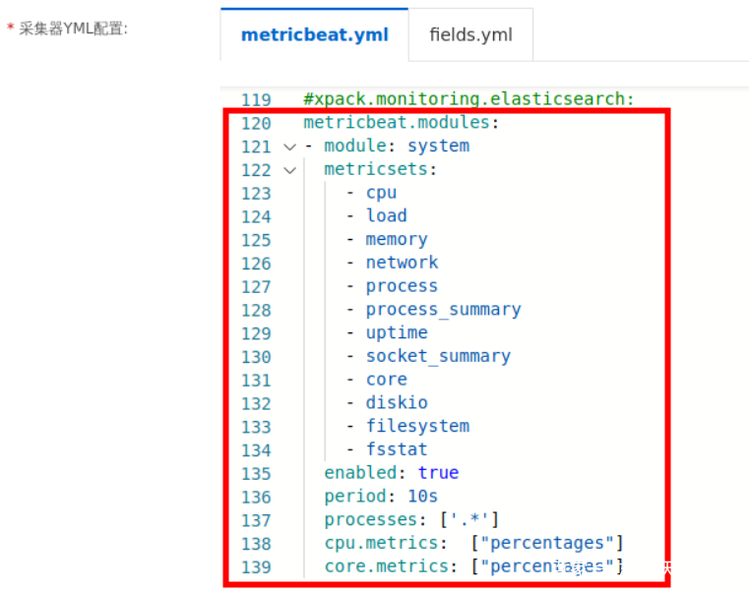
Task: Click the load metricset entry
Action: (387, 215)
